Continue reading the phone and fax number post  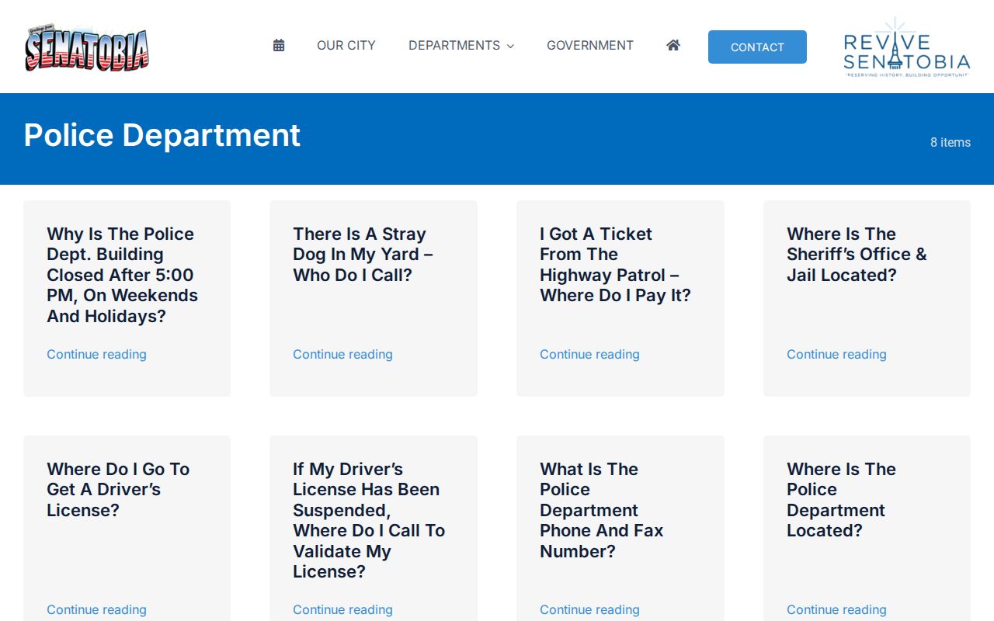(589, 610)
